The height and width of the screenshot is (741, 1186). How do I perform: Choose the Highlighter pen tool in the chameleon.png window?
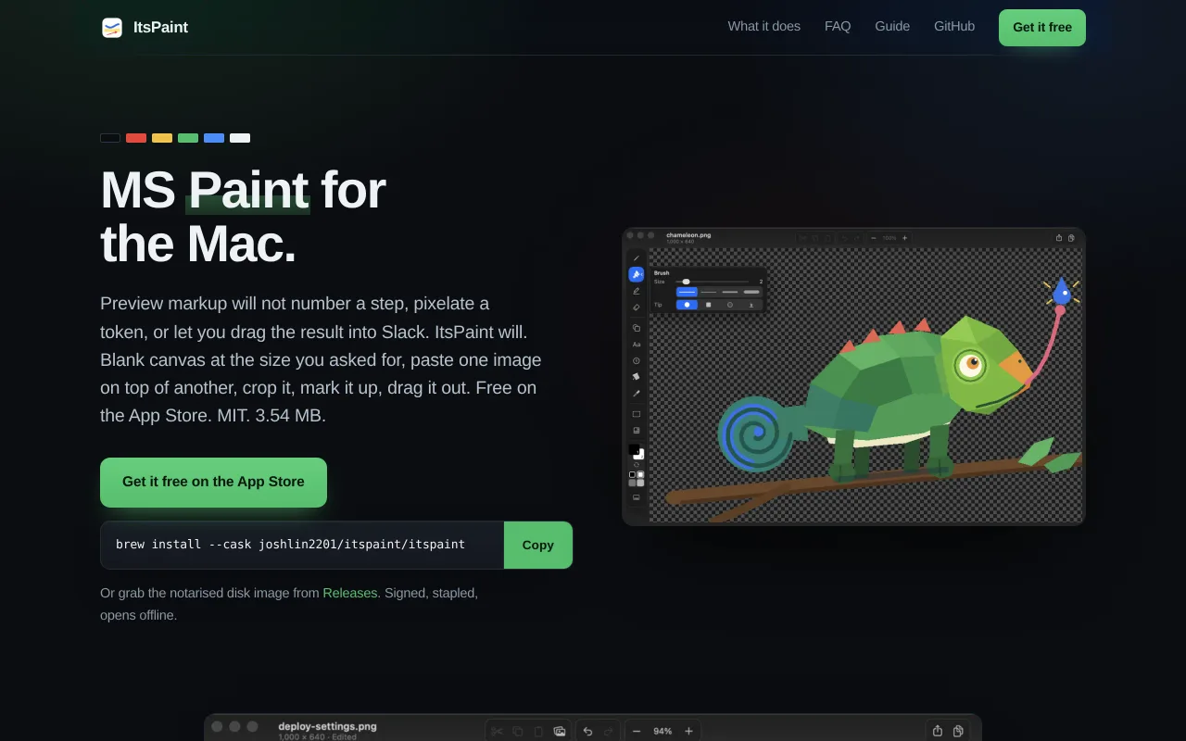[637, 291]
